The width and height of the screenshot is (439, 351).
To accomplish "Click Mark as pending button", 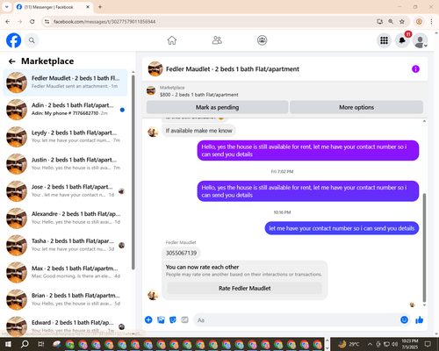I will (217, 107).
